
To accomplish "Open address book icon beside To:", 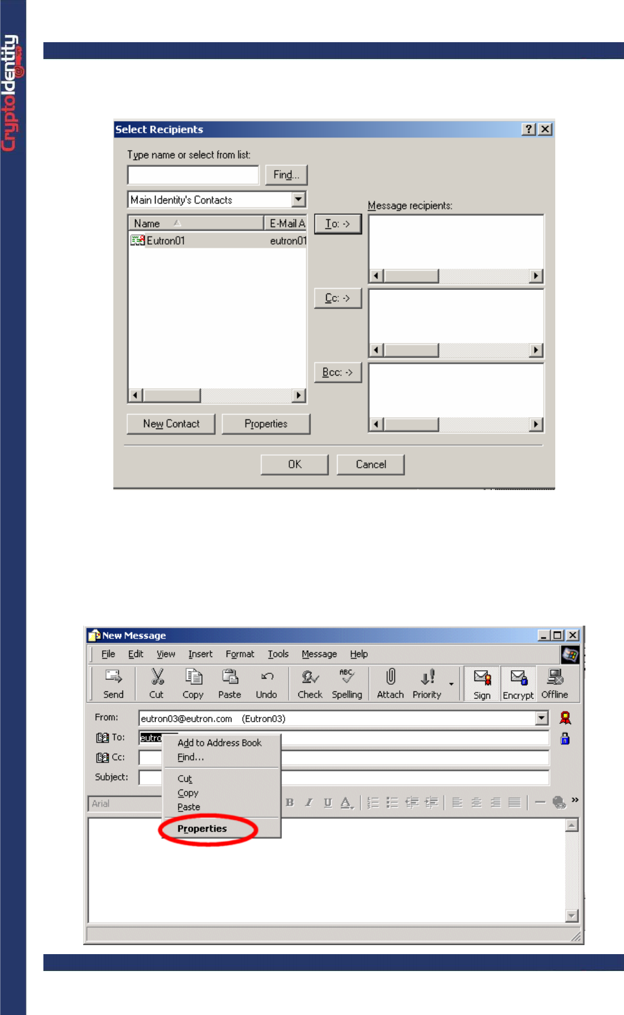I will point(102,738).
